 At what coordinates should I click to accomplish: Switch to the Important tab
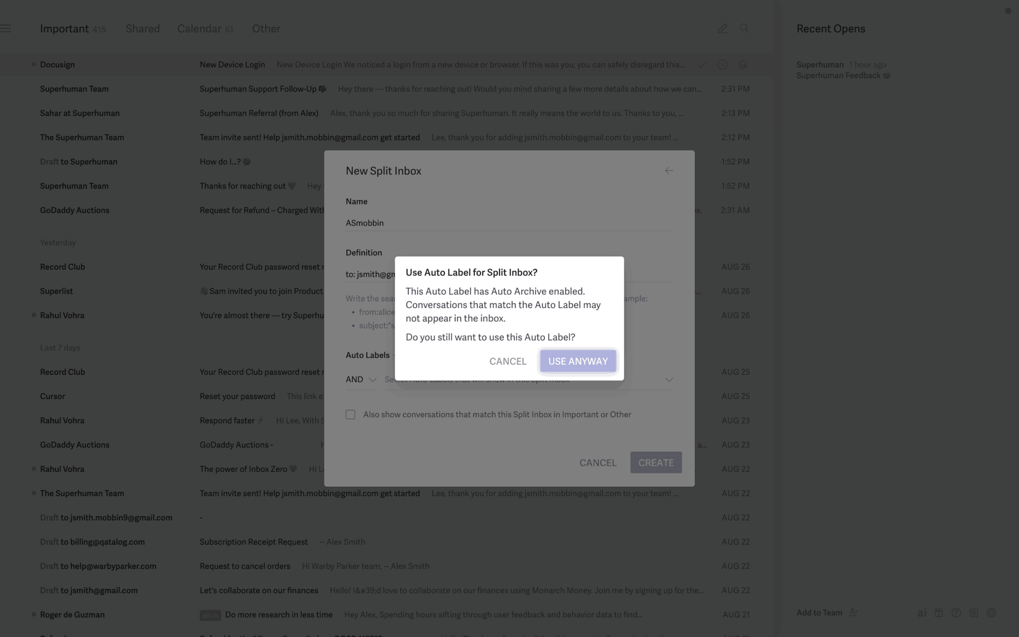[x=73, y=29]
